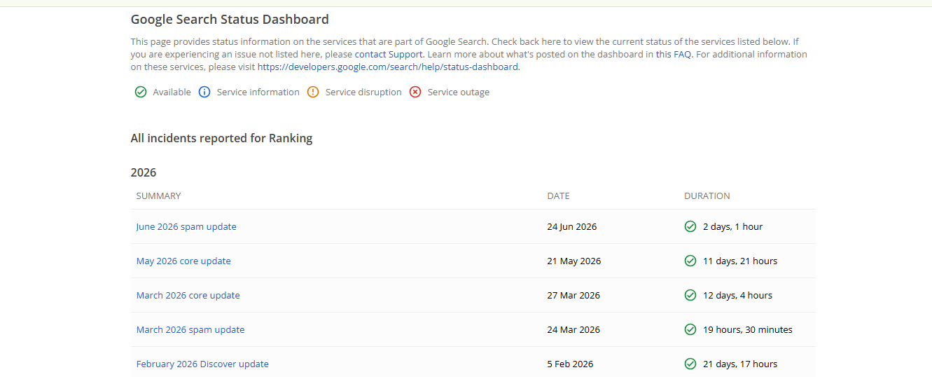Click the Service information legend label

click(258, 92)
